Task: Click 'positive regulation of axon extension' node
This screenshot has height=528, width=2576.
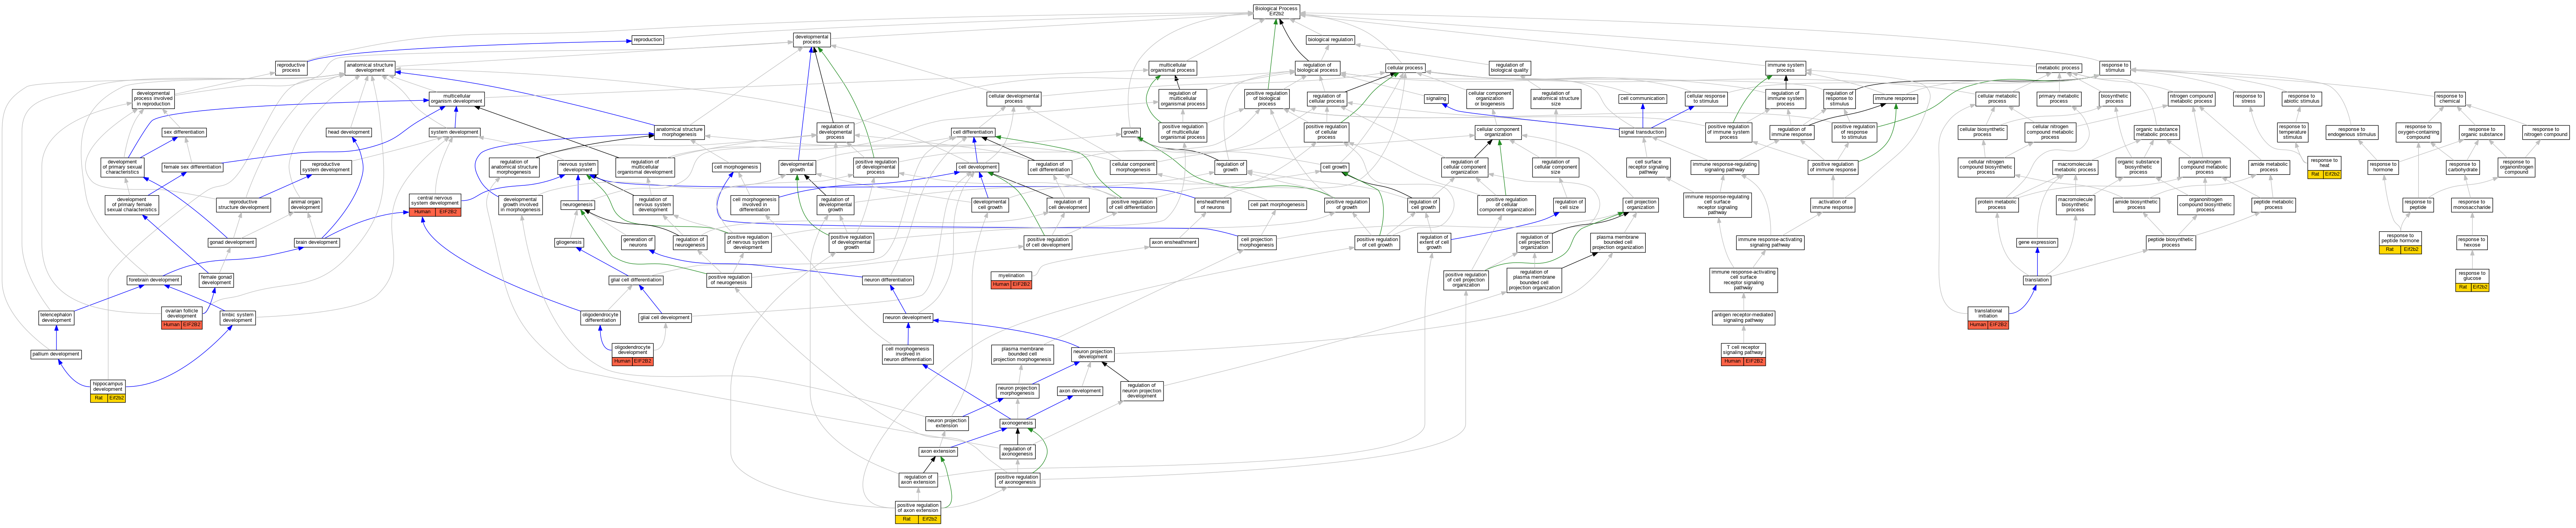Action: point(918,512)
